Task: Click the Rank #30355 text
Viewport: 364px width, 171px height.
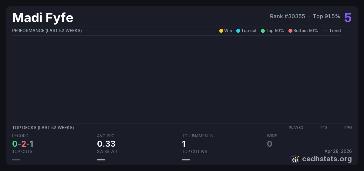Action: [x=287, y=16]
